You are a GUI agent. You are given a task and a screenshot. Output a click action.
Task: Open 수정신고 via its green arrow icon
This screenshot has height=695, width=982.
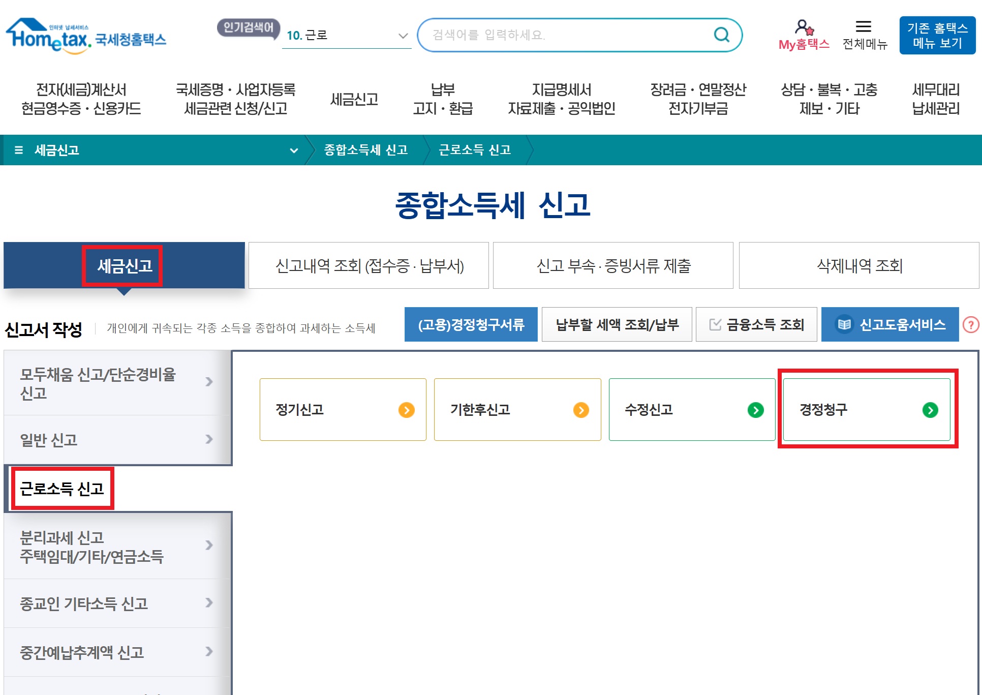tap(756, 410)
